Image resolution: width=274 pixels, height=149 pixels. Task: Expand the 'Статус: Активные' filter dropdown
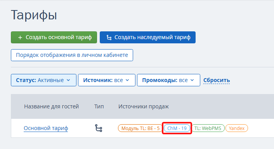coord(43,80)
